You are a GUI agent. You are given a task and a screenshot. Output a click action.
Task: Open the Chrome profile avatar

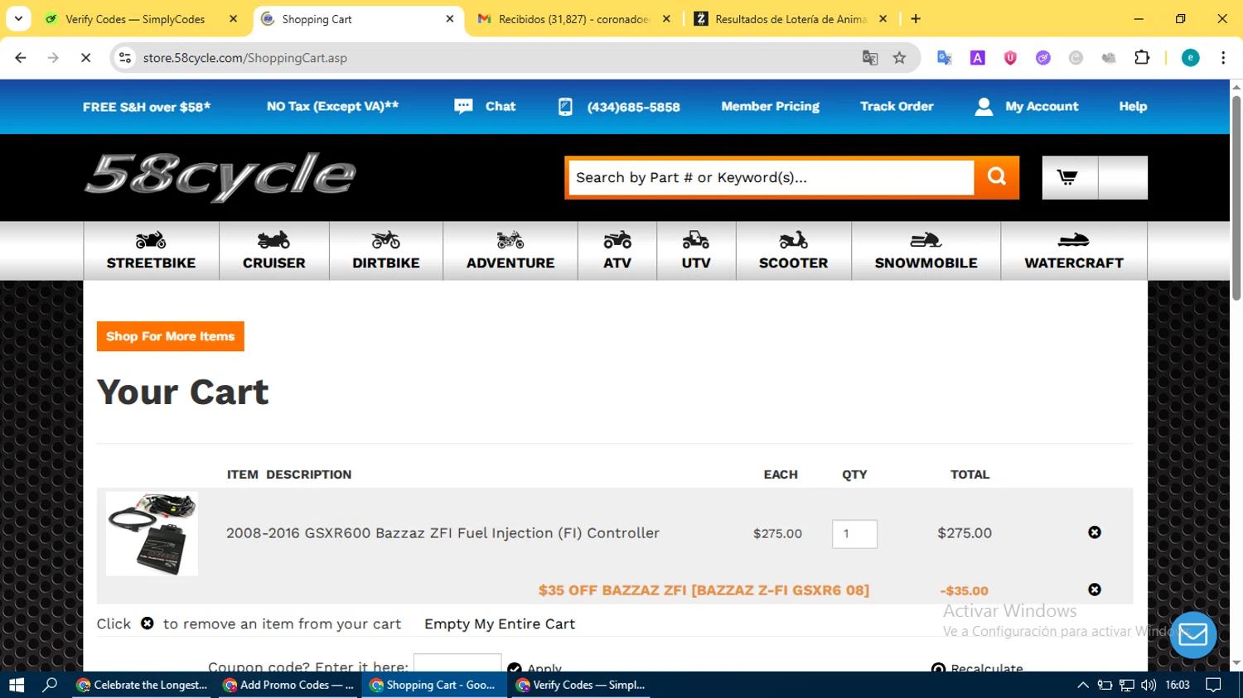click(x=1191, y=58)
